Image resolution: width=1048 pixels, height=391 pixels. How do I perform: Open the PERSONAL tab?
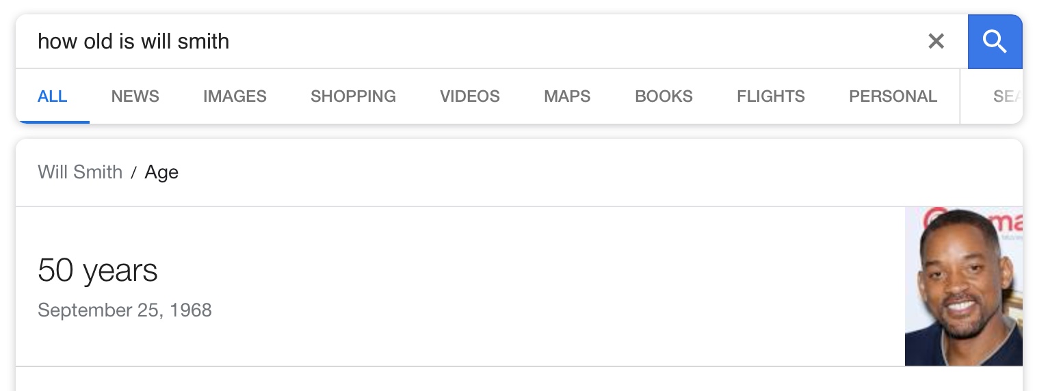click(893, 96)
